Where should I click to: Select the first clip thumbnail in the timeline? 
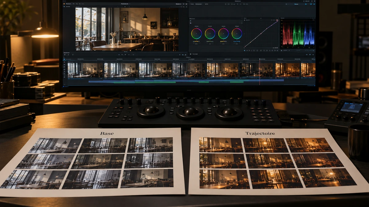pyautogui.click(x=85, y=70)
